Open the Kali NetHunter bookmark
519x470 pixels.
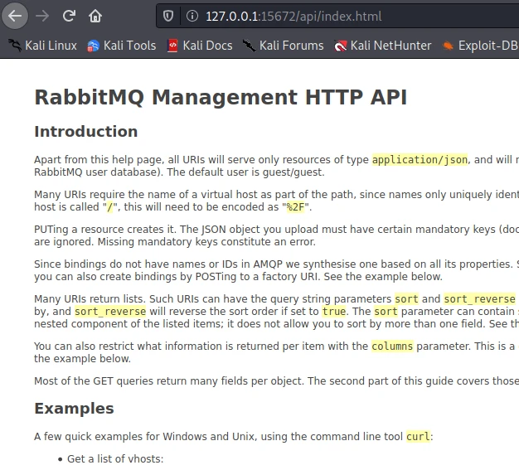pyautogui.click(x=383, y=46)
